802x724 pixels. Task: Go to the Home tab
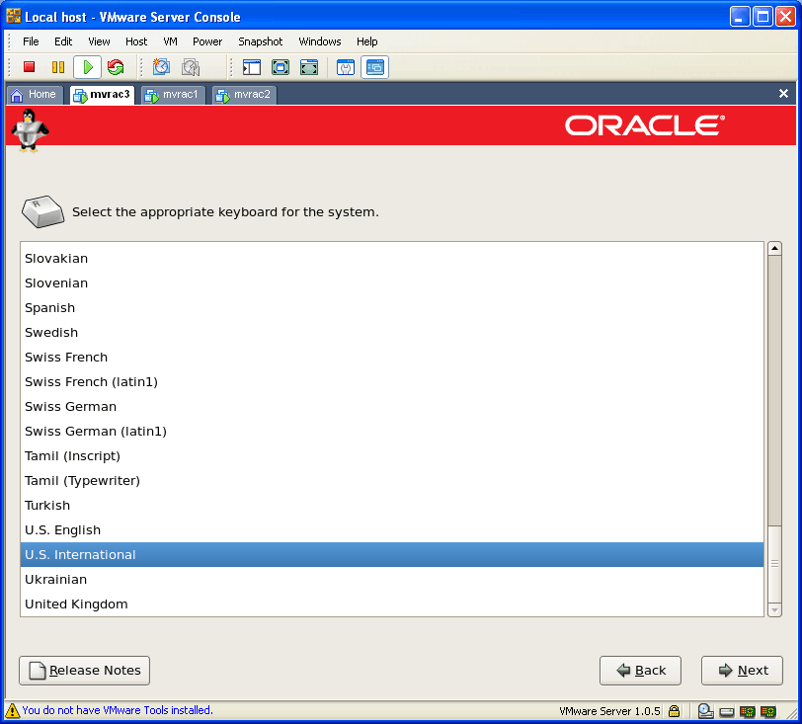[34, 95]
